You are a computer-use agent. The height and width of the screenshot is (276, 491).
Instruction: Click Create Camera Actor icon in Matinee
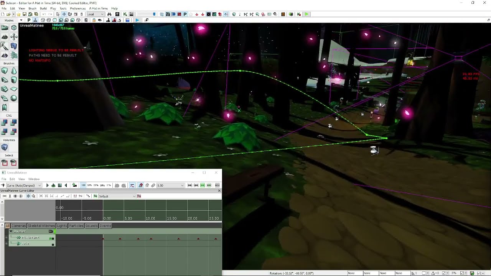(74, 185)
